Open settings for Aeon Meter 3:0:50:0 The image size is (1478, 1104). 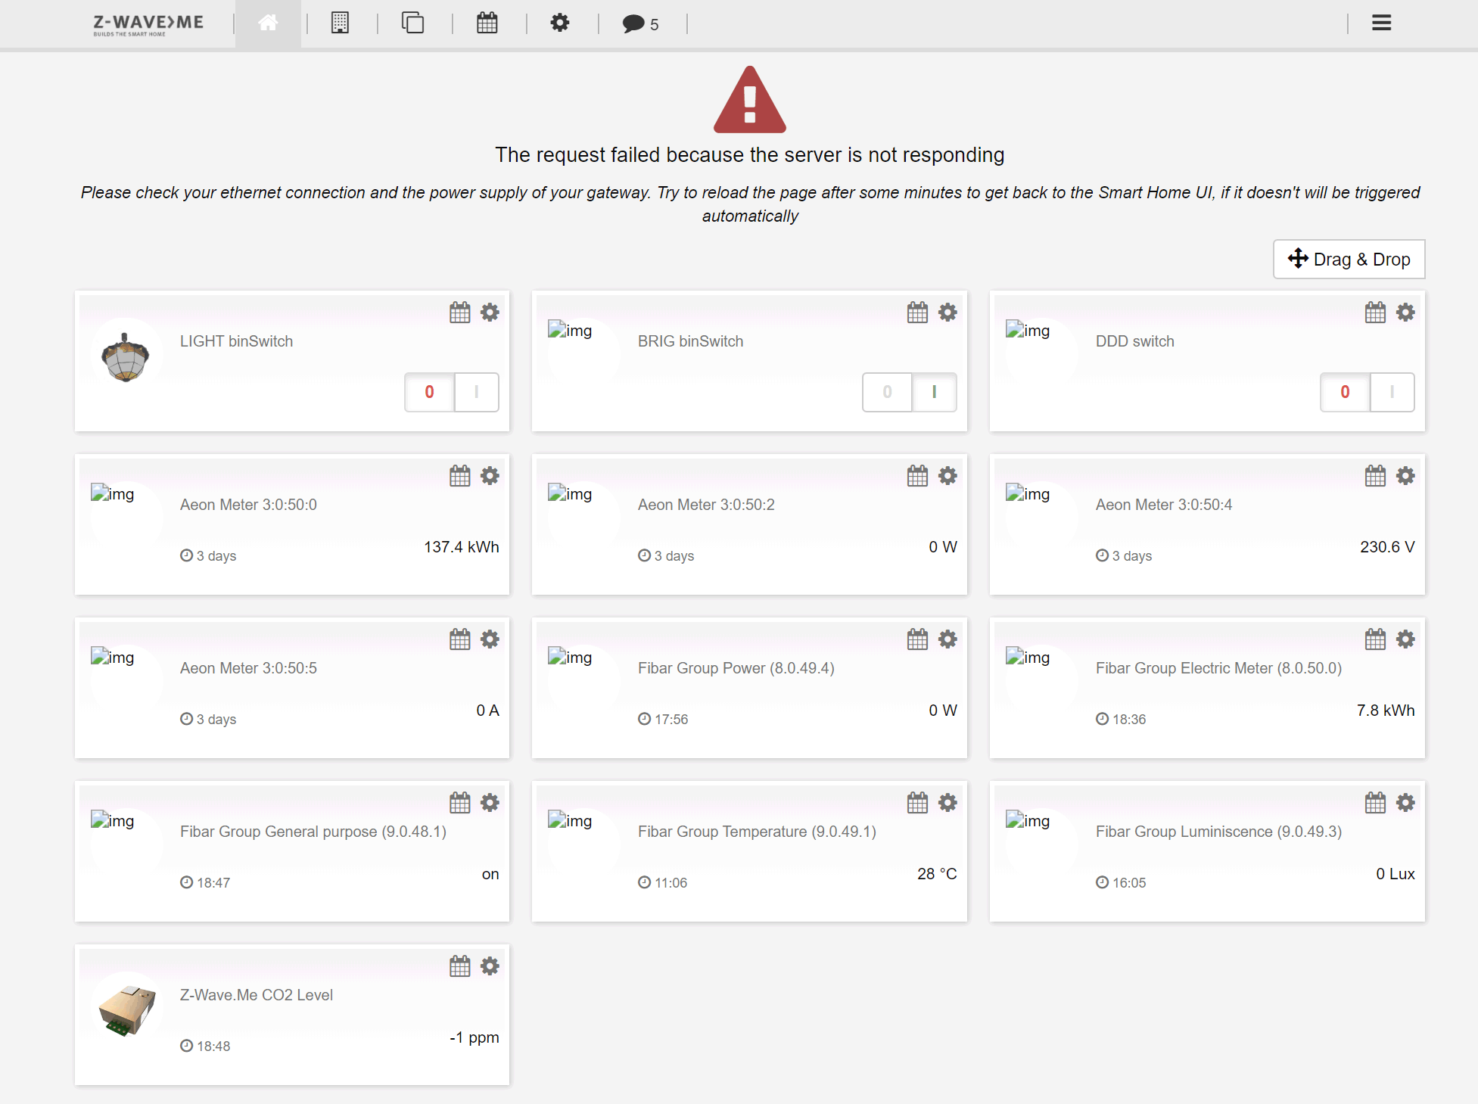[490, 476]
